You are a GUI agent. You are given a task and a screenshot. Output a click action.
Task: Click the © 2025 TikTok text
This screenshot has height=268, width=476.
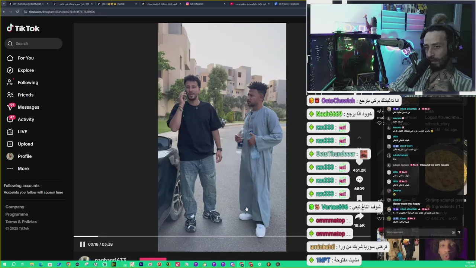pyautogui.click(x=17, y=229)
